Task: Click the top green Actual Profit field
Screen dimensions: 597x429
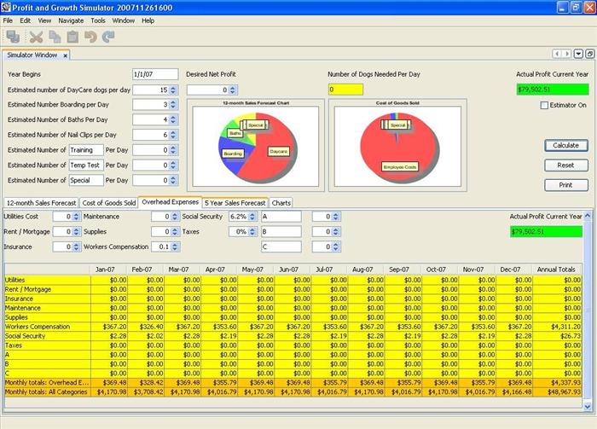Action: pos(553,90)
